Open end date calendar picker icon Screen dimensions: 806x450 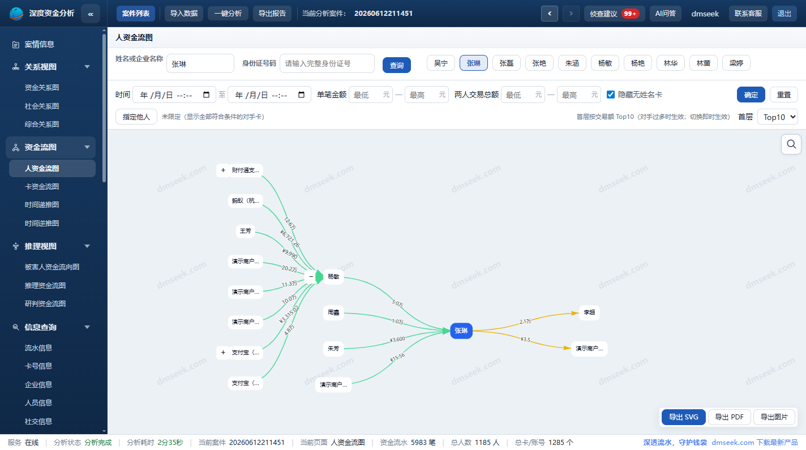[301, 95]
